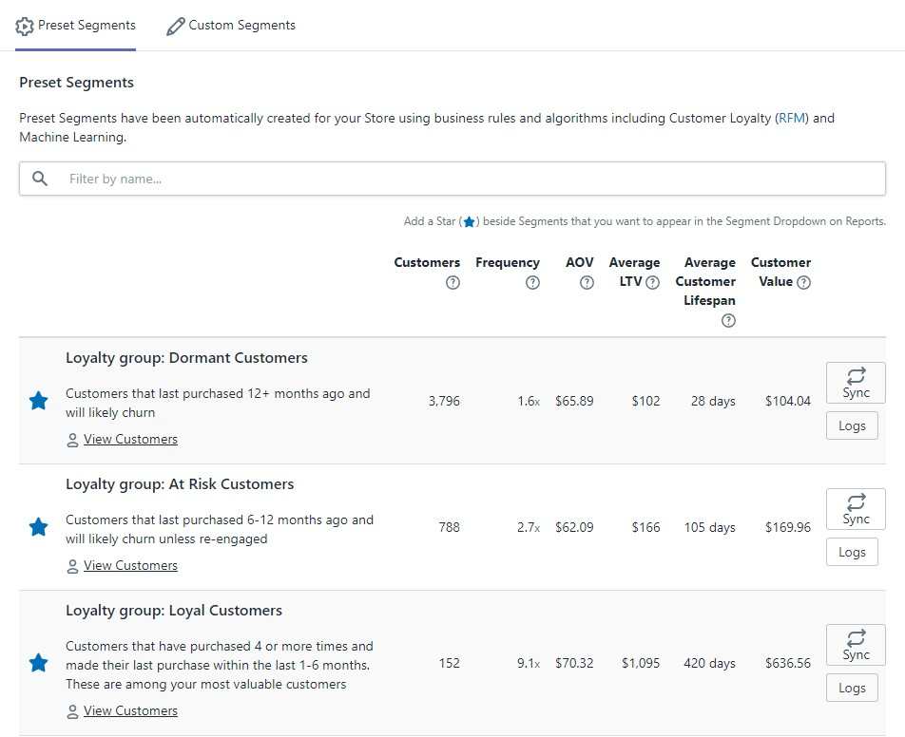
Task: Click the $636.56 customer value
Action: [788, 664]
